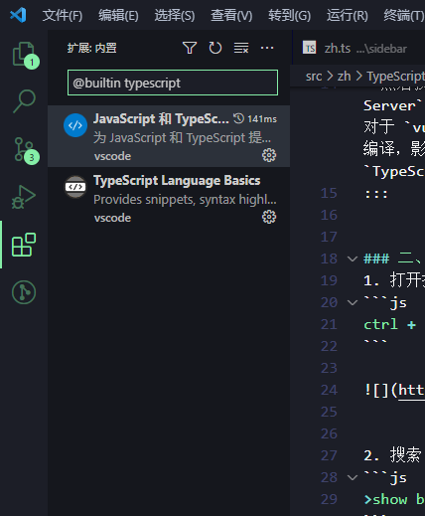425x516 pixels.
Task: Click the VS Code logo icon
Action: pyautogui.click(x=18, y=15)
